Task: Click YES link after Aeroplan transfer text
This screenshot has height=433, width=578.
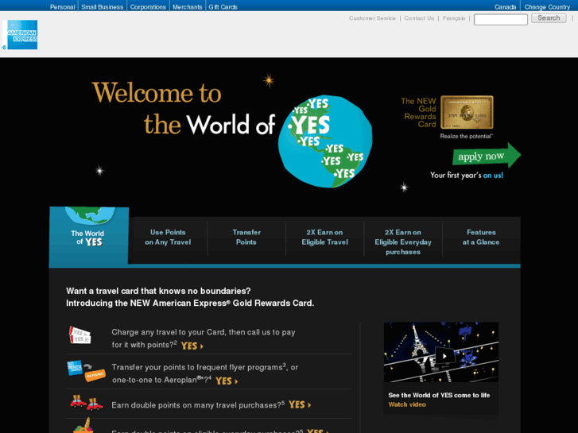Action: tap(227, 381)
